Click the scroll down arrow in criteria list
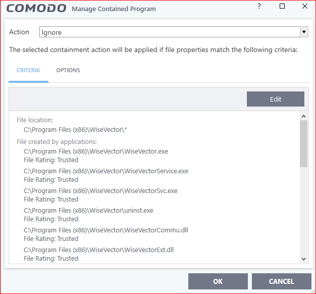Viewport: 316px width, 294px height. pyautogui.click(x=303, y=259)
